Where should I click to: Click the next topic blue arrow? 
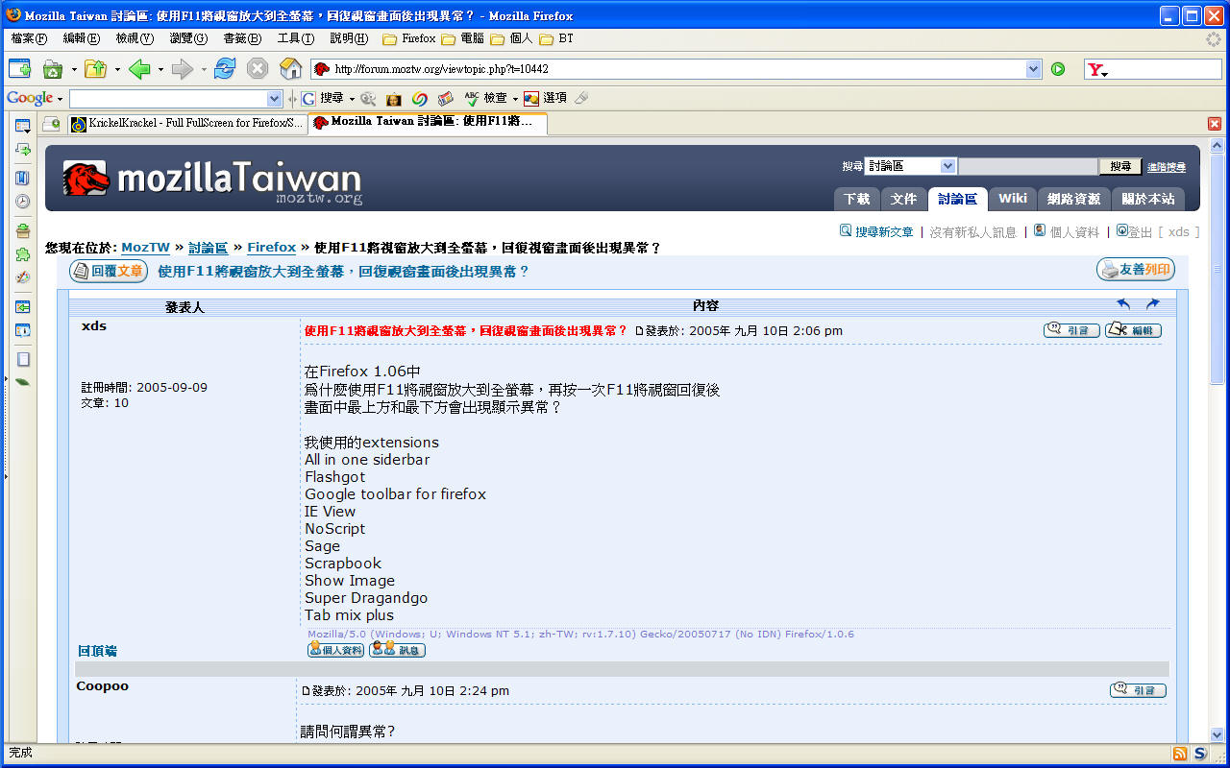[1152, 304]
